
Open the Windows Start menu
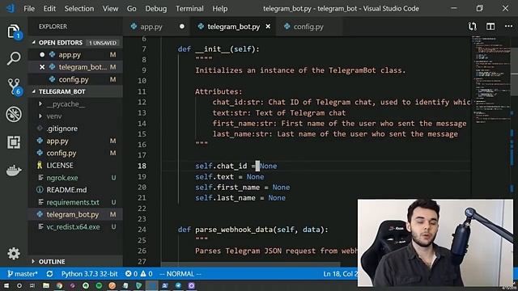[6, 285]
